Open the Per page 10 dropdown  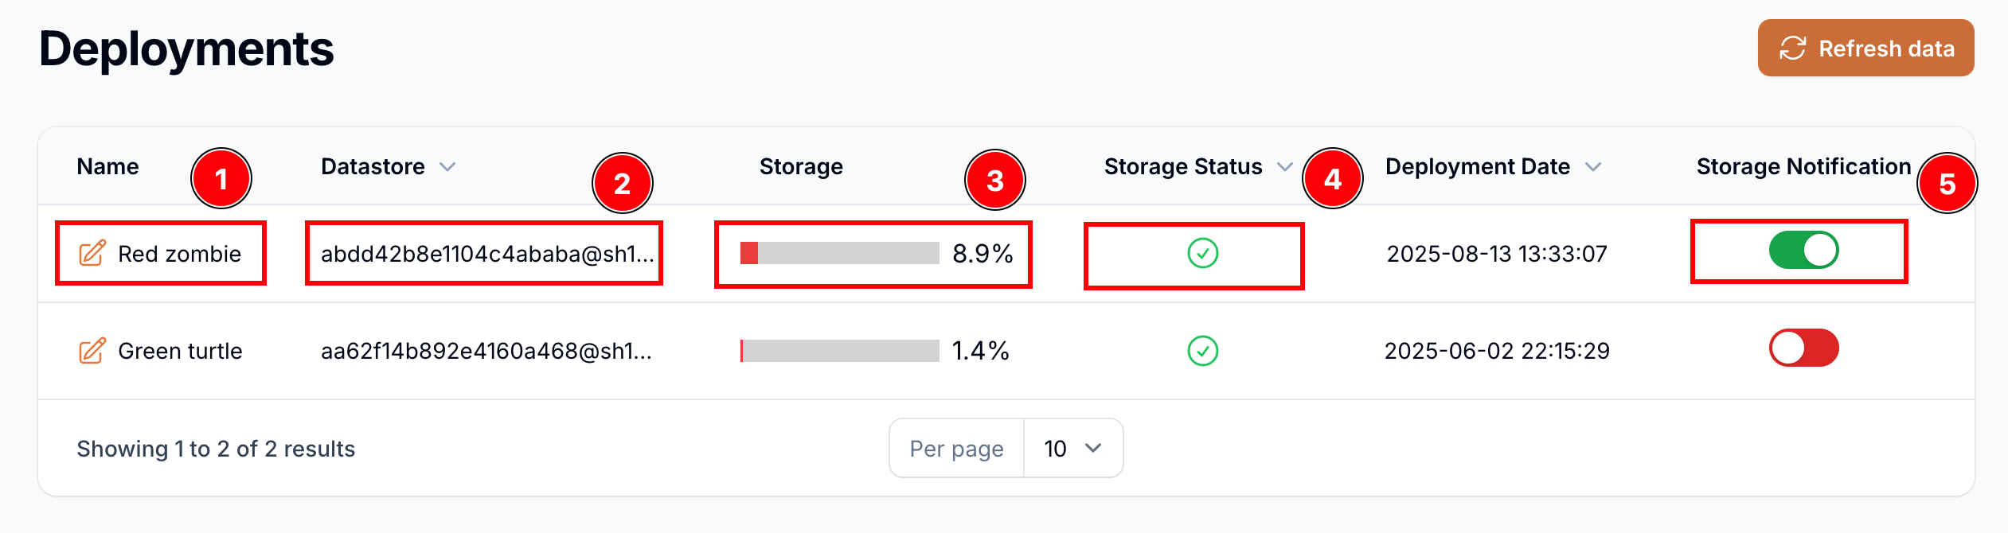pos(1072,449)
